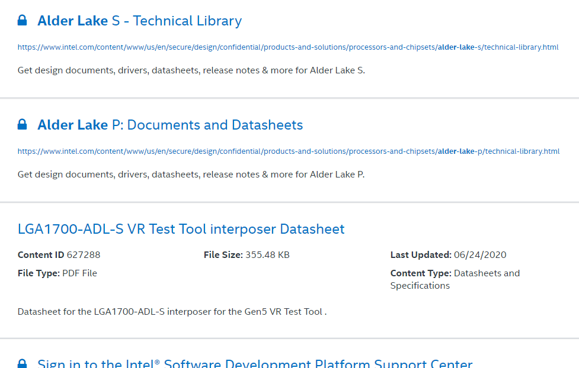This screenshot has height=368, width=579.
Task: Click the Last Updated date 06/24/2020
Action: pyautogui.click(x=480, y=255)
